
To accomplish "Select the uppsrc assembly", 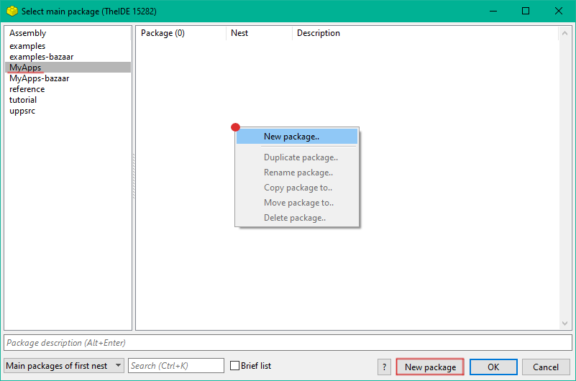I will [22, 111].
